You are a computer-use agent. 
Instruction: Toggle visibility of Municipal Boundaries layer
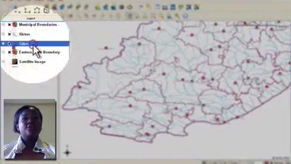coord(9,25)
